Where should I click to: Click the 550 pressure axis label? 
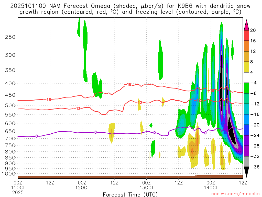[x=10, y=115]
